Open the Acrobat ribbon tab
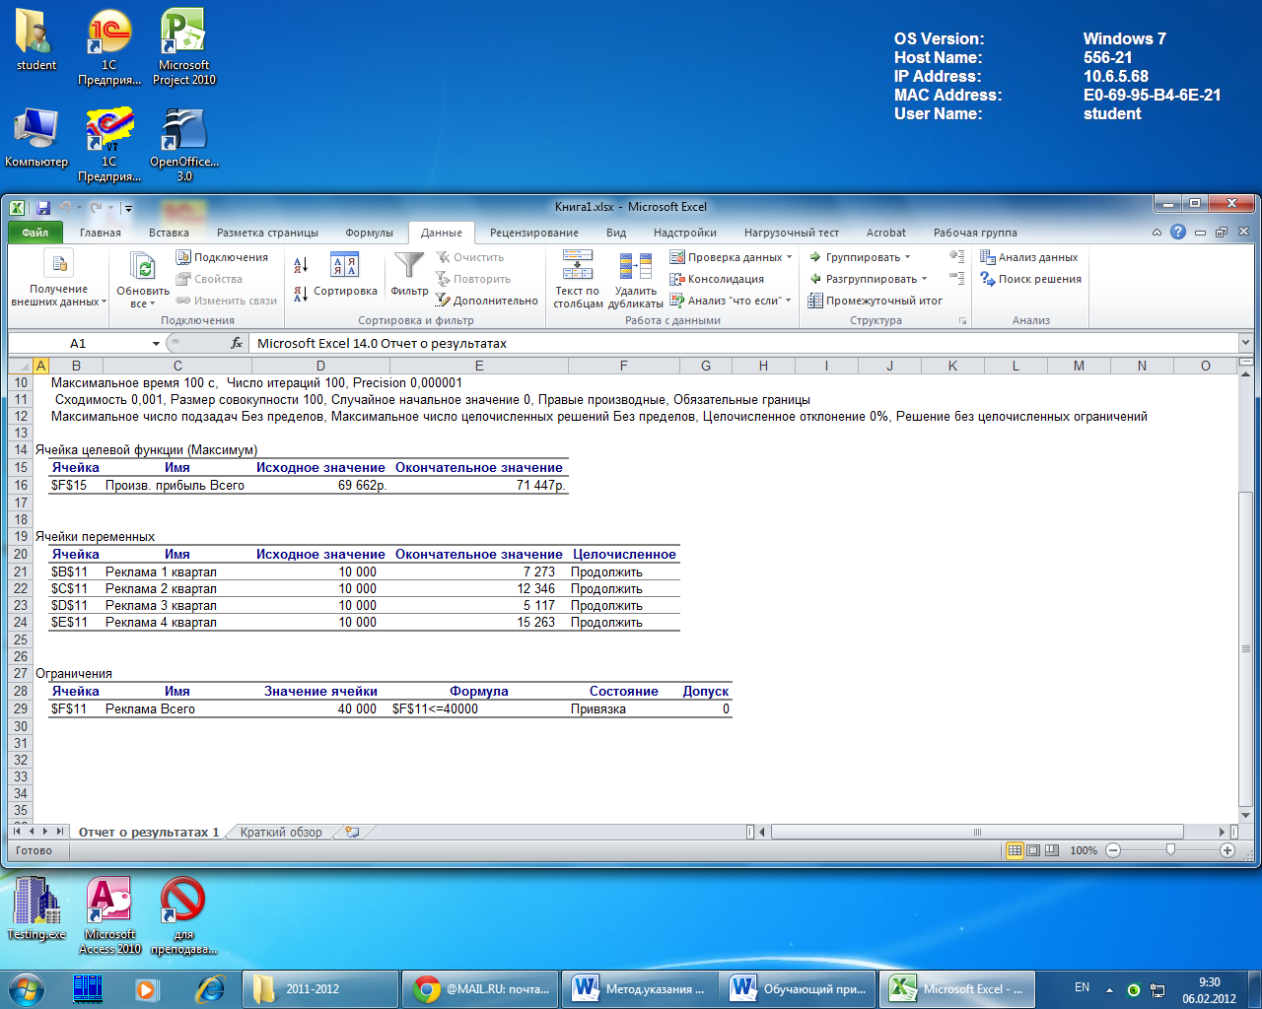The height and width of the screenshot is (1009, 1262). 885,233
